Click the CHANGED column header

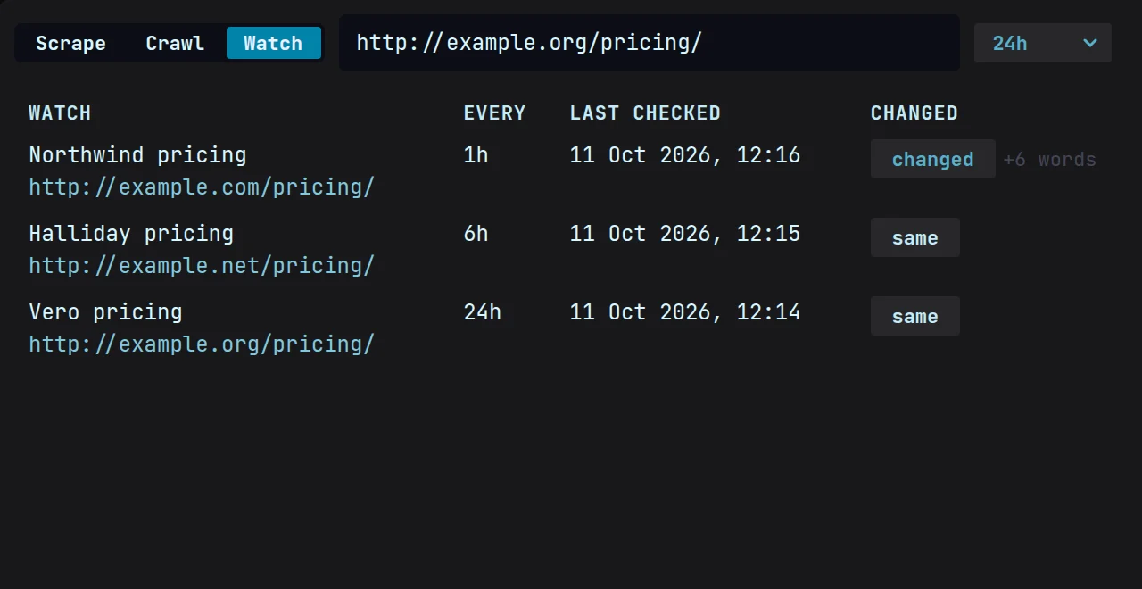pyautogui.click(x=914, y=113)
